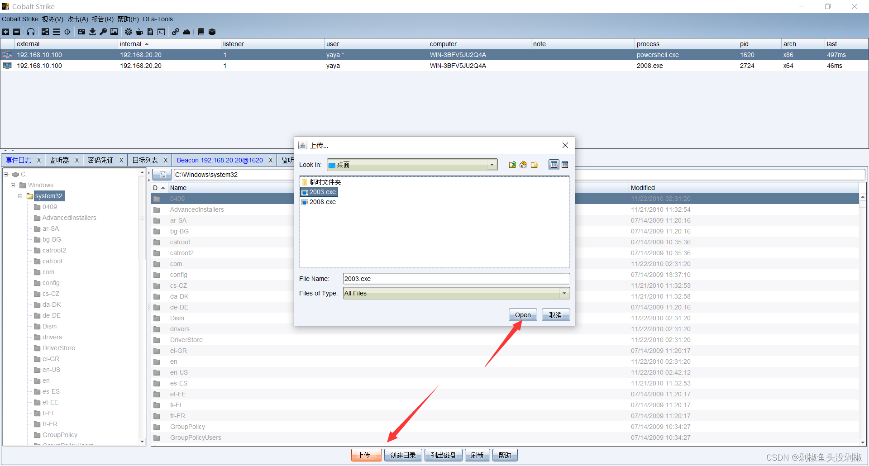Sort sessions by the internal column
Viewport: 869px width, 466px height.
coord(169,44)
